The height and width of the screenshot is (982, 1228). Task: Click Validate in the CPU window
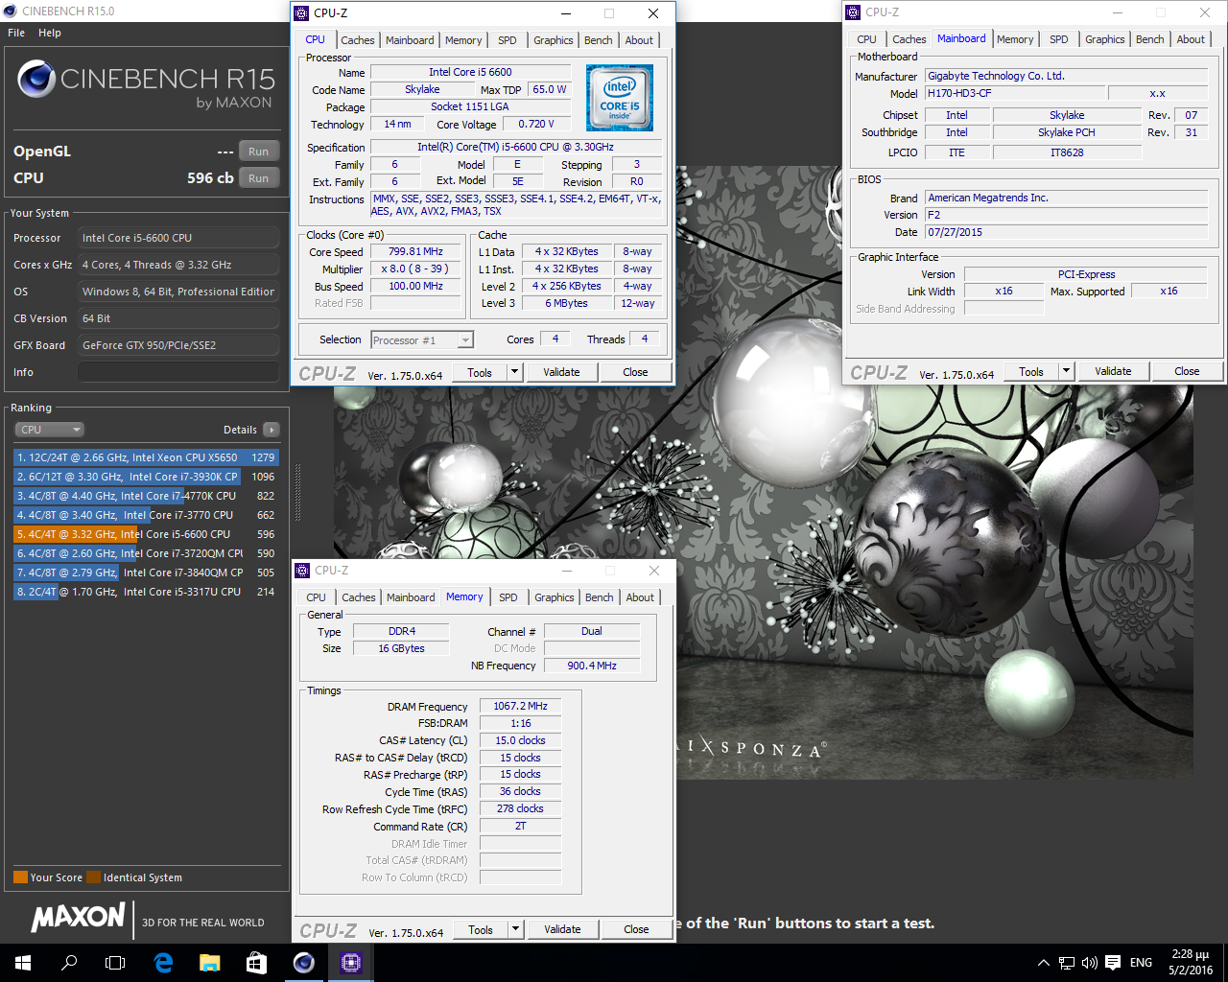tap(561, 373)
